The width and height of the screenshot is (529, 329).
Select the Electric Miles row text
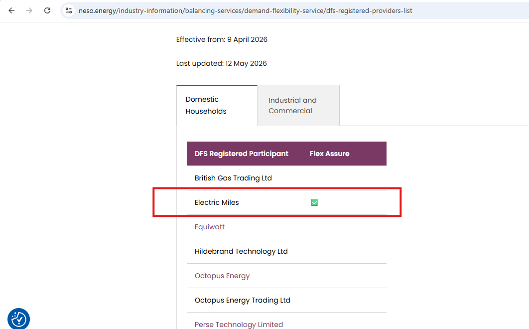(x=217, y=202)
